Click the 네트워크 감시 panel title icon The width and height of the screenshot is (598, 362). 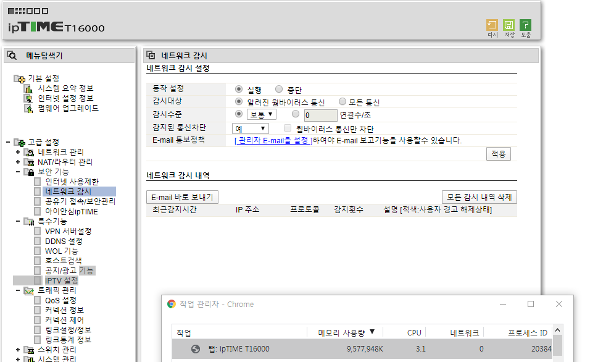(x=151, y=56)
